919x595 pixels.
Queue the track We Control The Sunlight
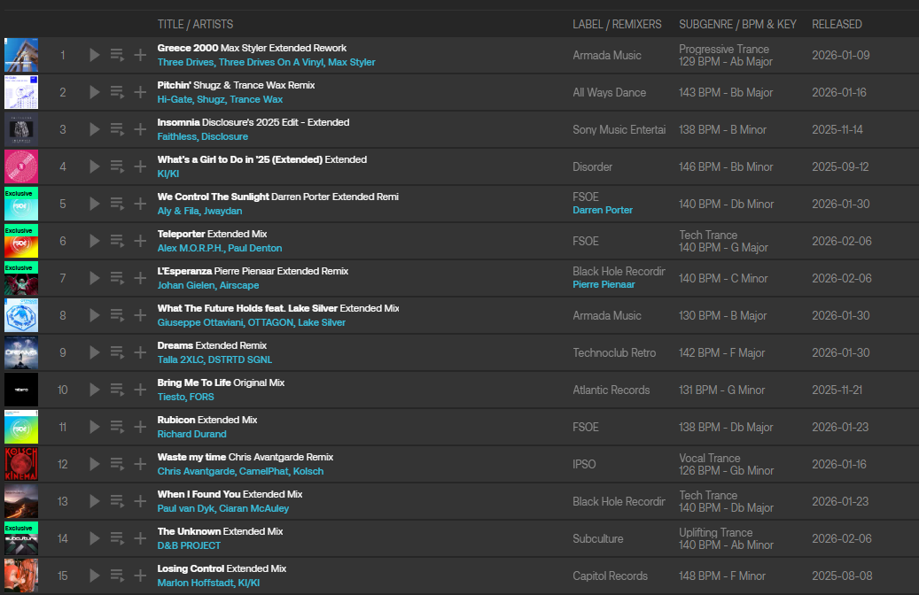(x=117, y=204)
